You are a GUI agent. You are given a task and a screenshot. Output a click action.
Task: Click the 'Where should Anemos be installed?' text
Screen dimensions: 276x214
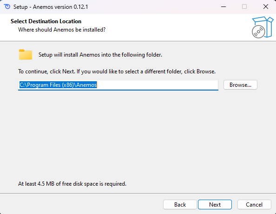click(x=62, y=30)
